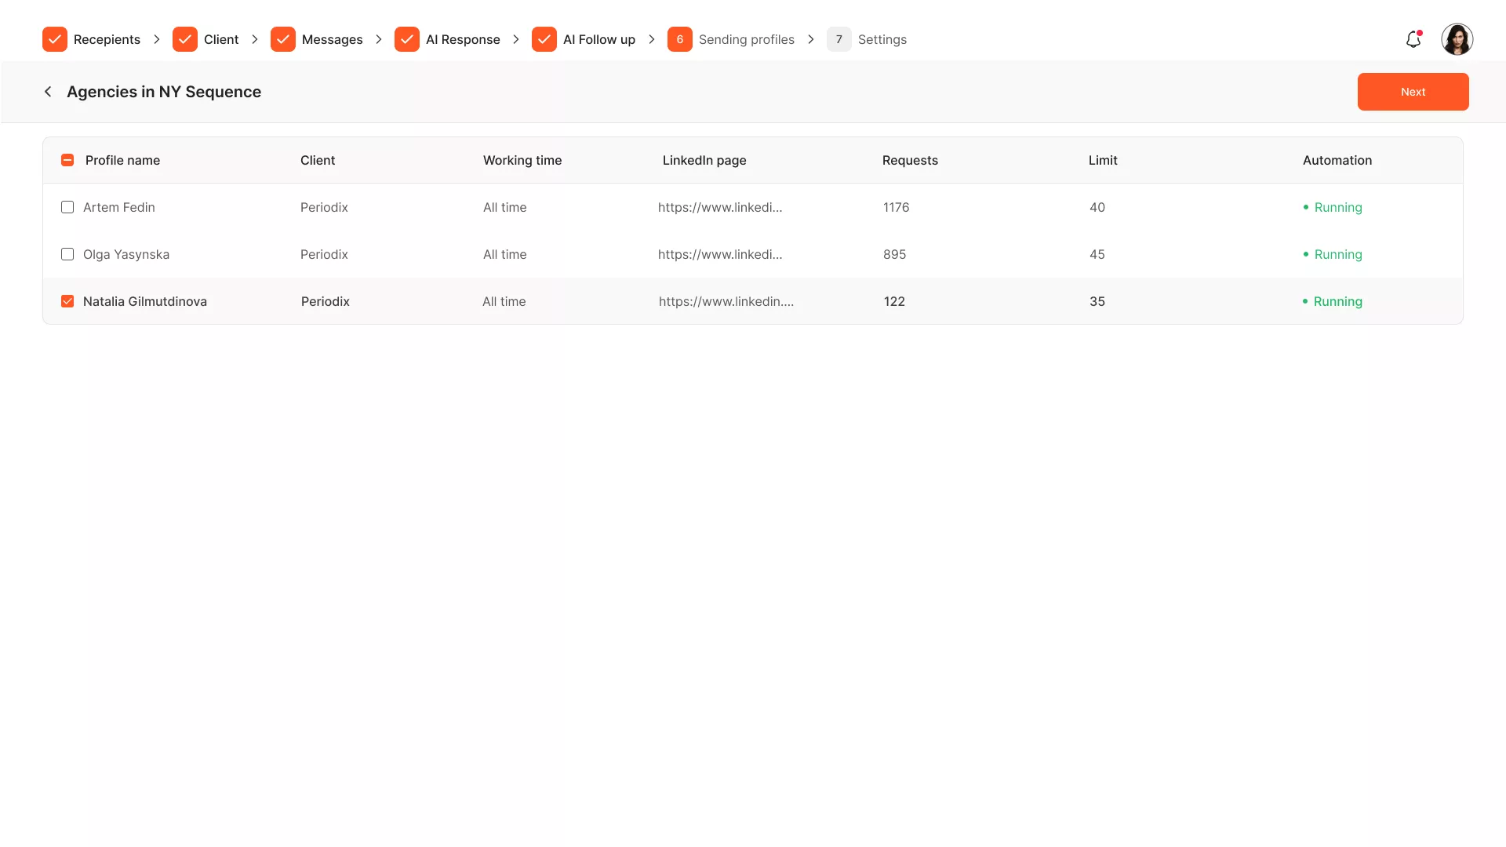
Task: Open the user profile avatar
Action: point(1457,39)
